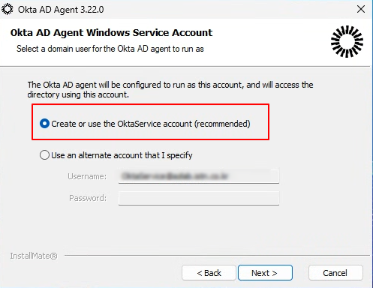Click the 'Create or use the OktaService account' label
The height and width of the screenshot is (288, 373).
tap(151, 124)
